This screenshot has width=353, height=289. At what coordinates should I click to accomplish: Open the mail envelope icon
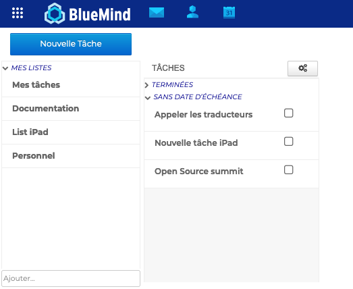point(157,12)
